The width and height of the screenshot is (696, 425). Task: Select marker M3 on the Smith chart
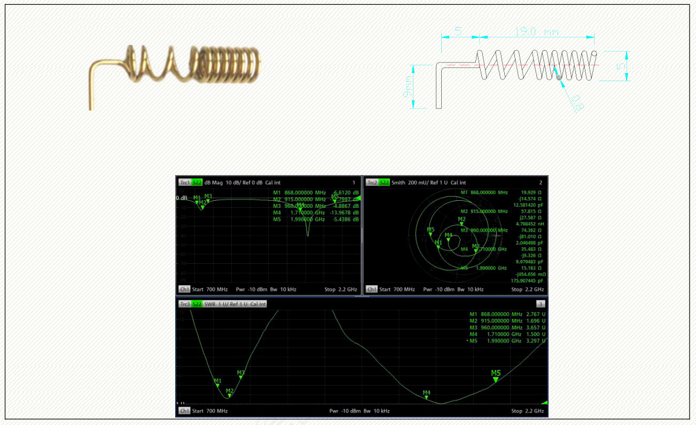tap(475, 248)
